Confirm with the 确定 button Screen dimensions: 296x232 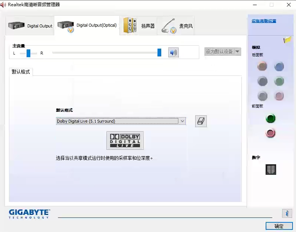point(279,226)
